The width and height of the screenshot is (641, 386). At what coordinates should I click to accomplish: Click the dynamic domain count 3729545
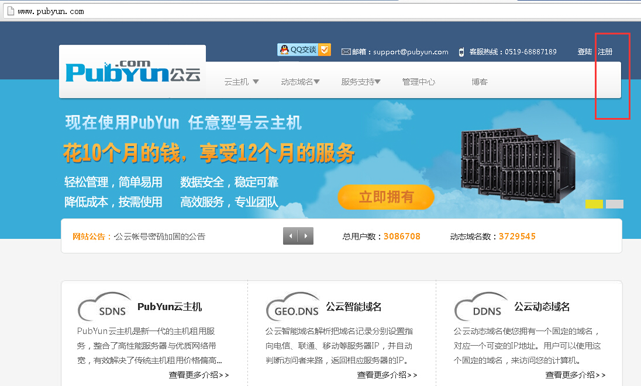click(x=517, y=237)
